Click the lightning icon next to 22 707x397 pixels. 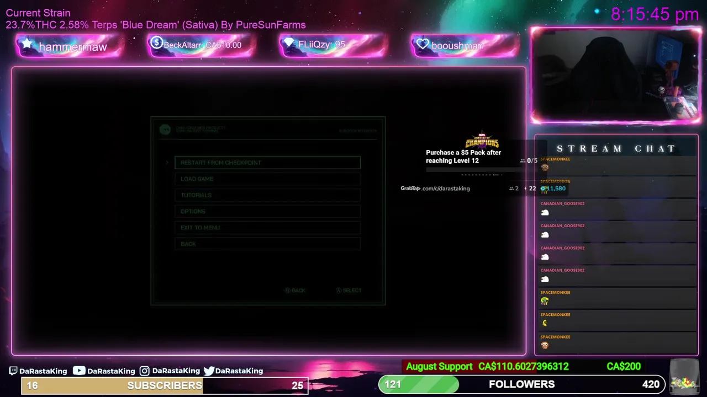click(x=525, y=189)
